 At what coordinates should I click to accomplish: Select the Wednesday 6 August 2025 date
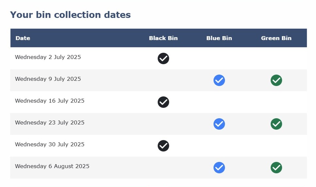pyautogui.click(x=52, y=166)
